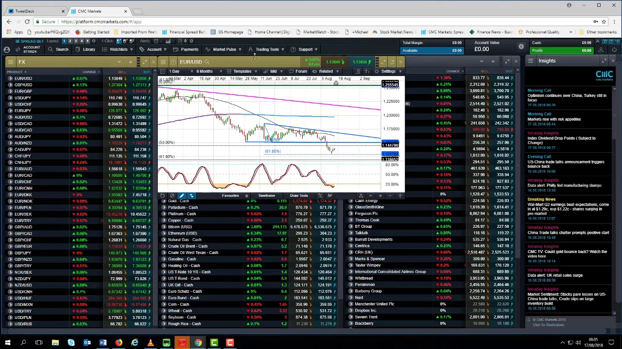Screen dimensions: 622x349
Task: Select layout number 4
Action: point(81,41)
